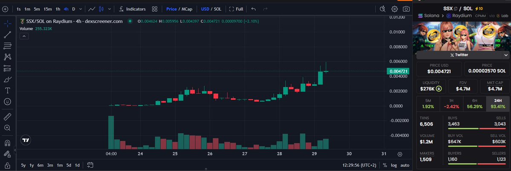511x171 pixels.
Task: Select the 4h timeframe
Action: pyautogui.click(x=66, y=9)
